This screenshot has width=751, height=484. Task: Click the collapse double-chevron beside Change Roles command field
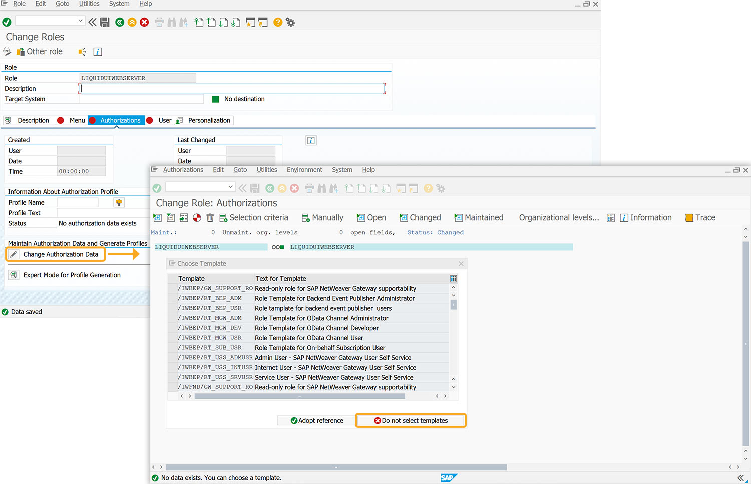(x=92, y=22)
